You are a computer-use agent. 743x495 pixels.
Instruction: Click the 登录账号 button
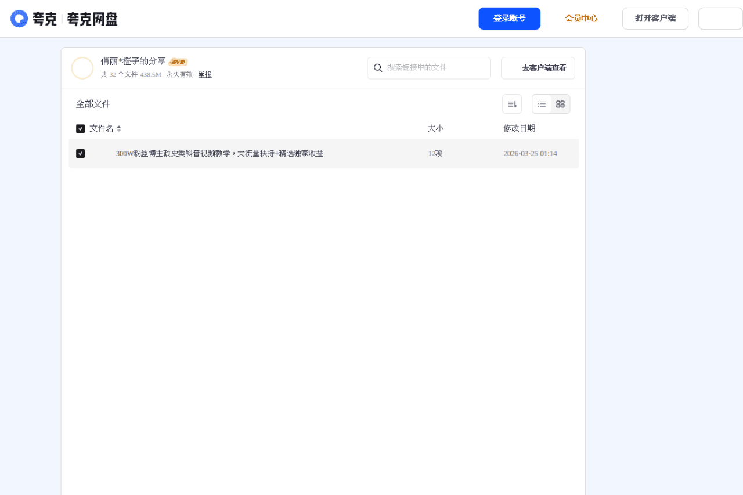coord(509,18)
